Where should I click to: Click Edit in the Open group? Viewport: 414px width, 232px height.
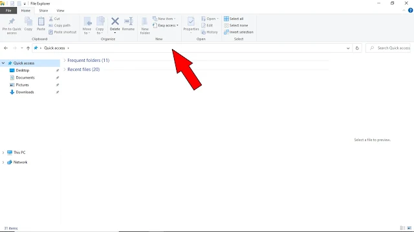[x=207, y=25]
